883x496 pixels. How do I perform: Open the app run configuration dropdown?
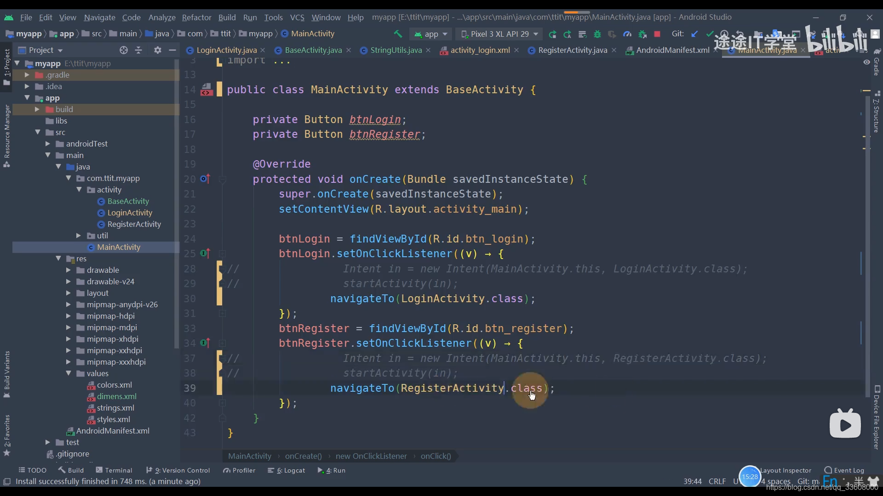(x=431, y=34)
